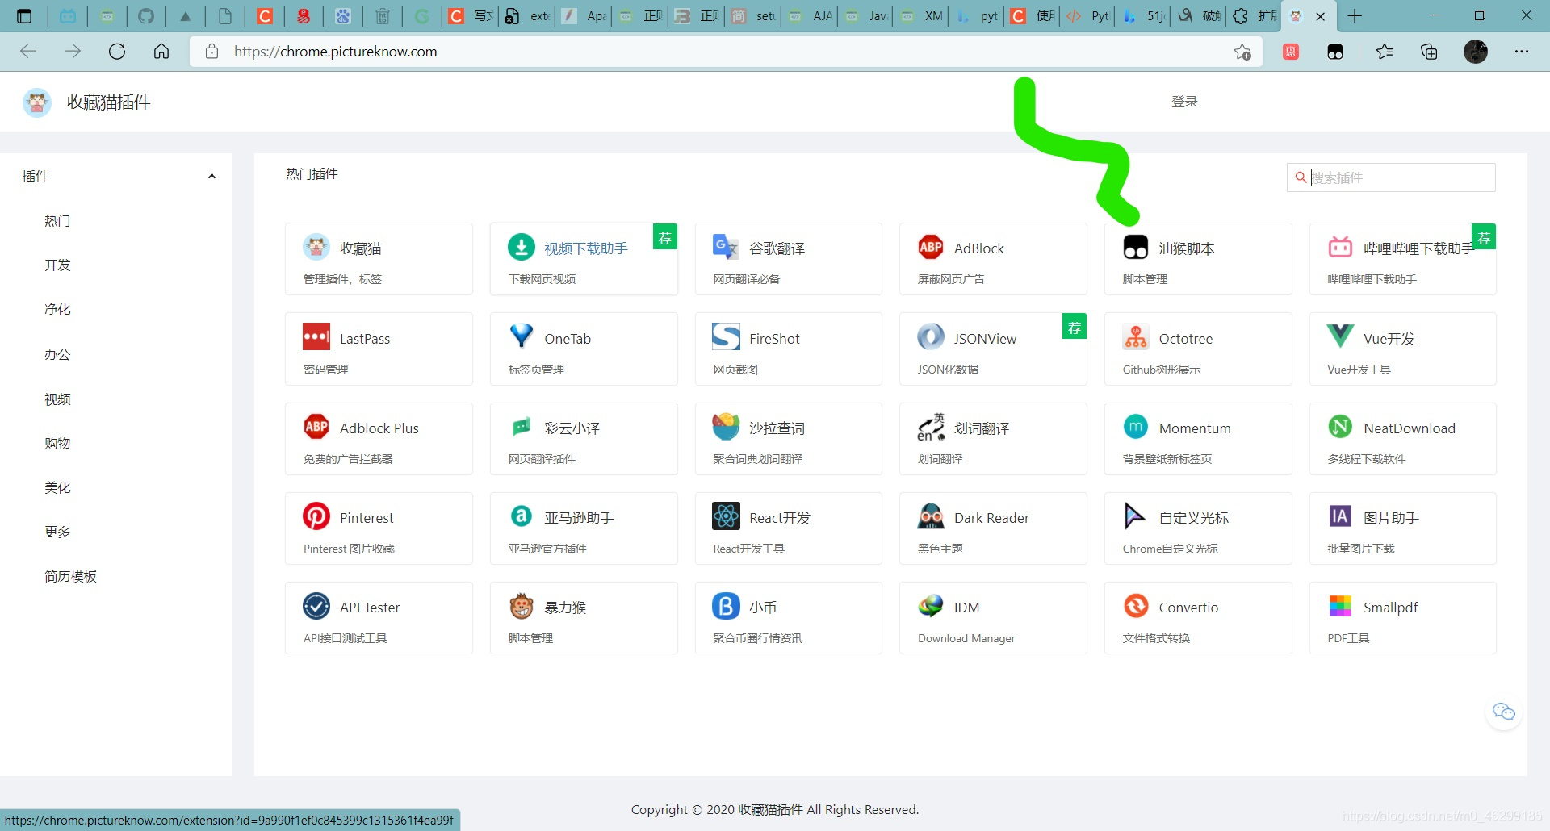
Task: Open 简历模板 in the sidebar
Action: click(x=70, y=576)
